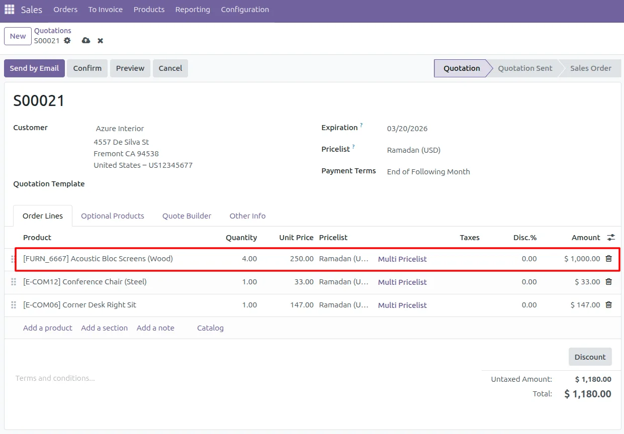Viewport: 624px width, 434px height.
Task: Open the Orders menu
Action: point(65,10)
